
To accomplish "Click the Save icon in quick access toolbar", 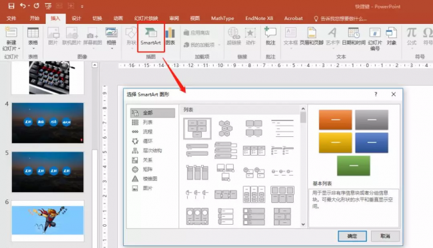I will 11,6.
